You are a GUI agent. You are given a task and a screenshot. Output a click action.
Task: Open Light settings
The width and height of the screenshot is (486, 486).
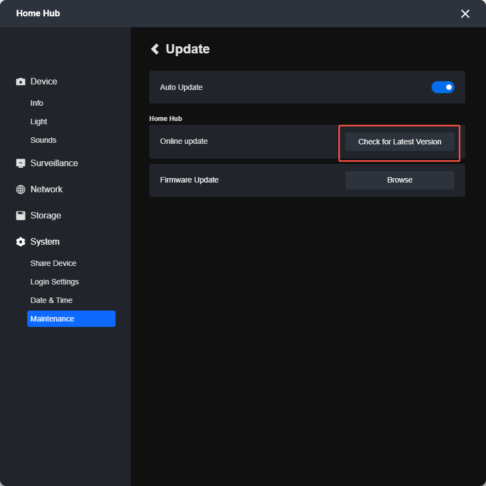tap(39, 121)
